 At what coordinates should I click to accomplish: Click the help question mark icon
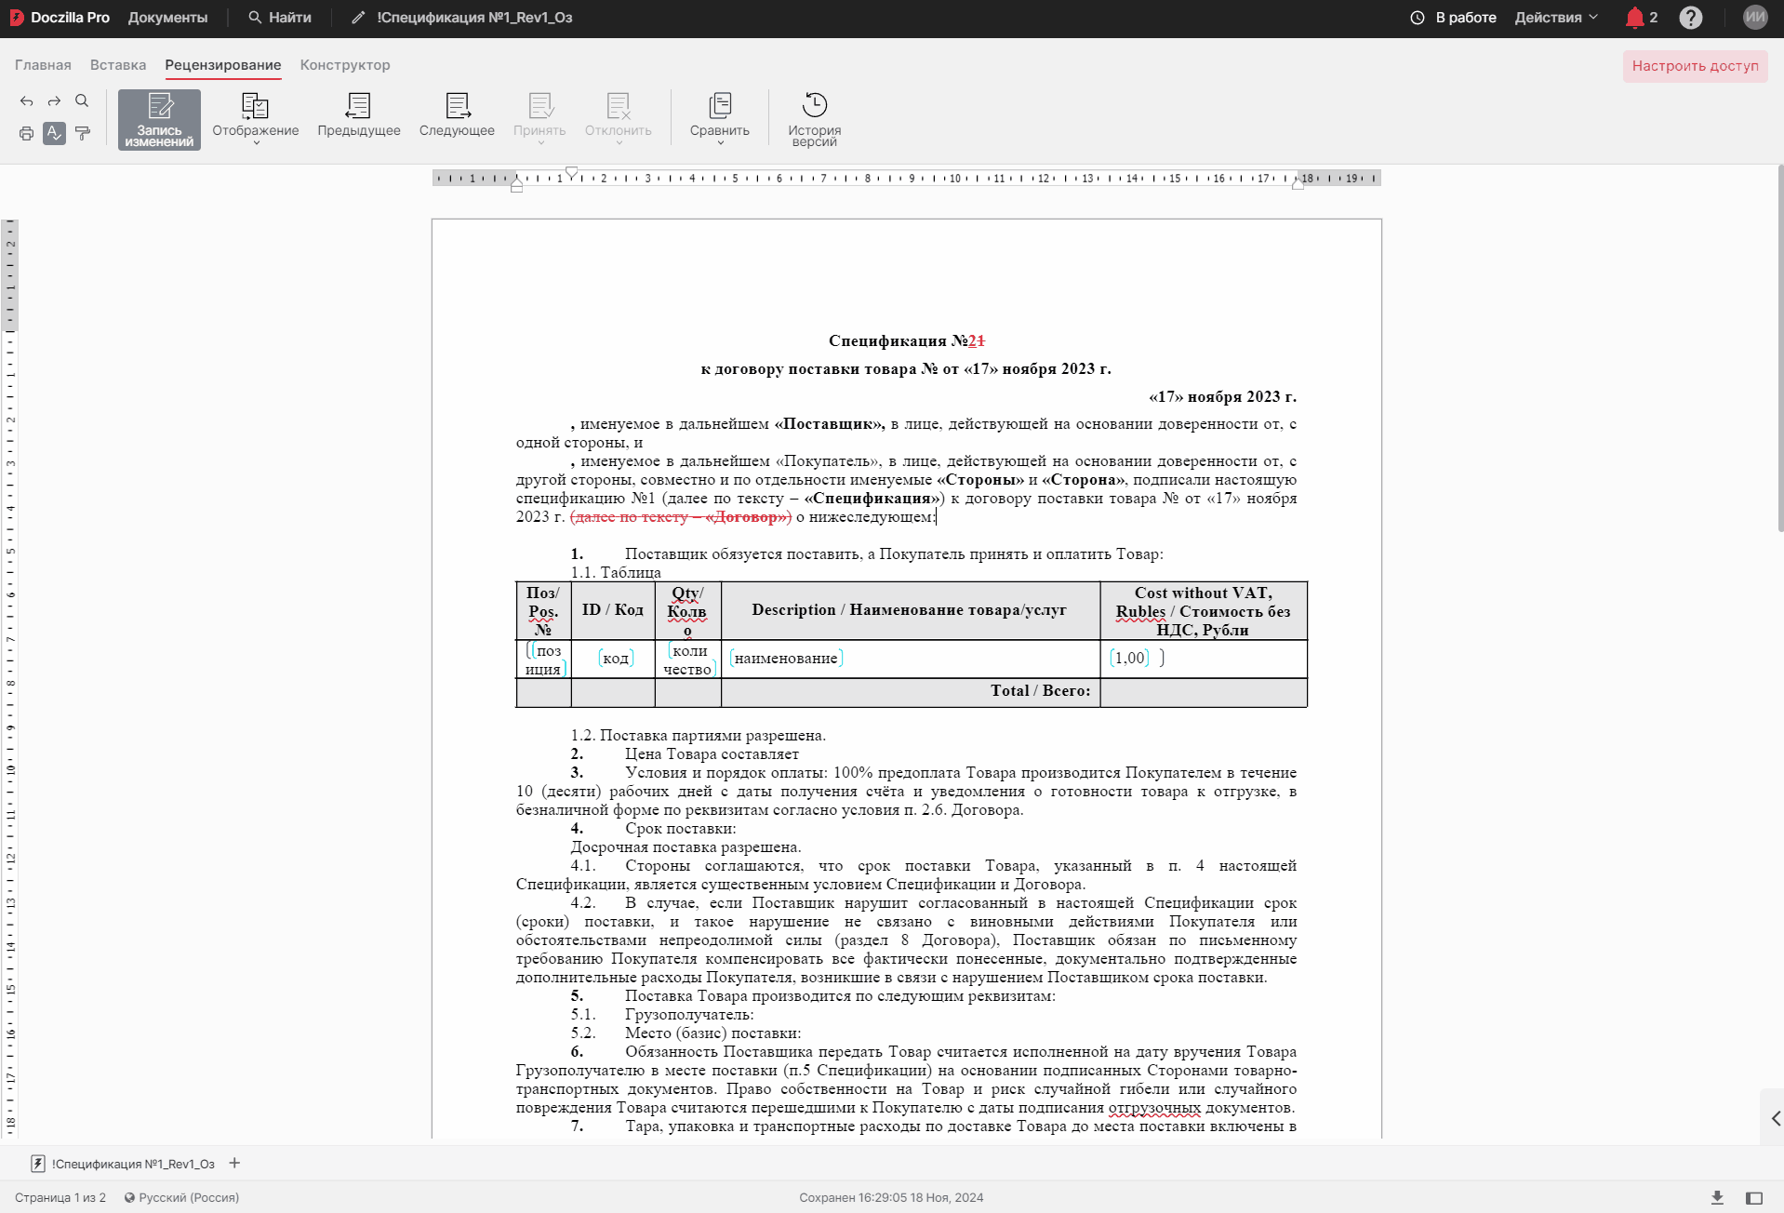click(x=1690, y=18)
